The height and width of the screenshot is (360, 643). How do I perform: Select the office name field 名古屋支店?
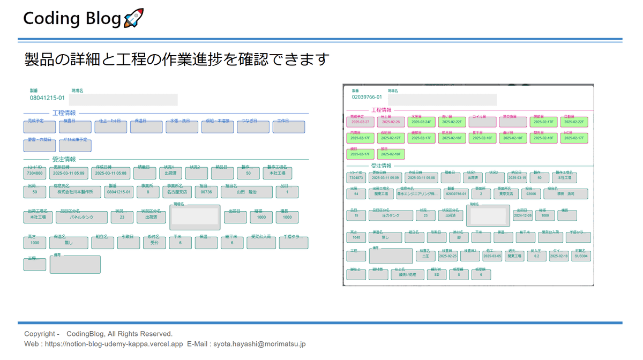(x=177, y=192)
